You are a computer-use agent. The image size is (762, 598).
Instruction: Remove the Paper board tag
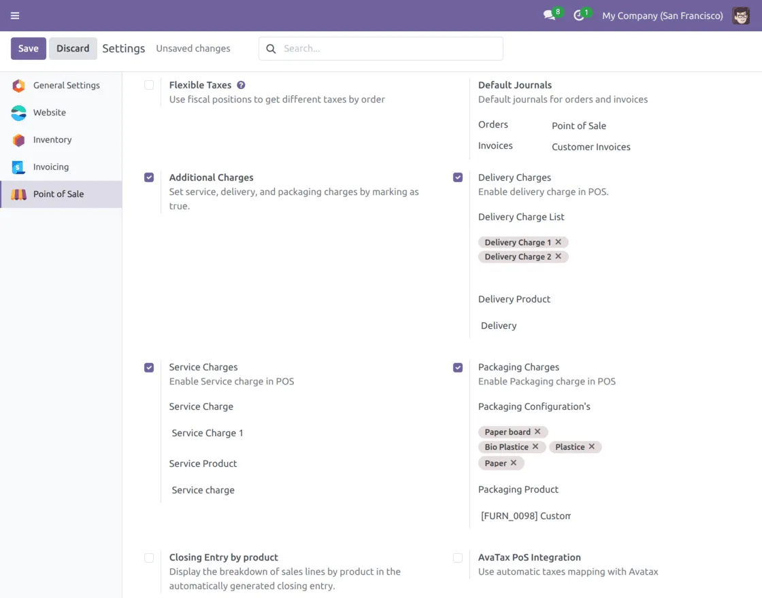pyautogui.click(x=537, y=432)
